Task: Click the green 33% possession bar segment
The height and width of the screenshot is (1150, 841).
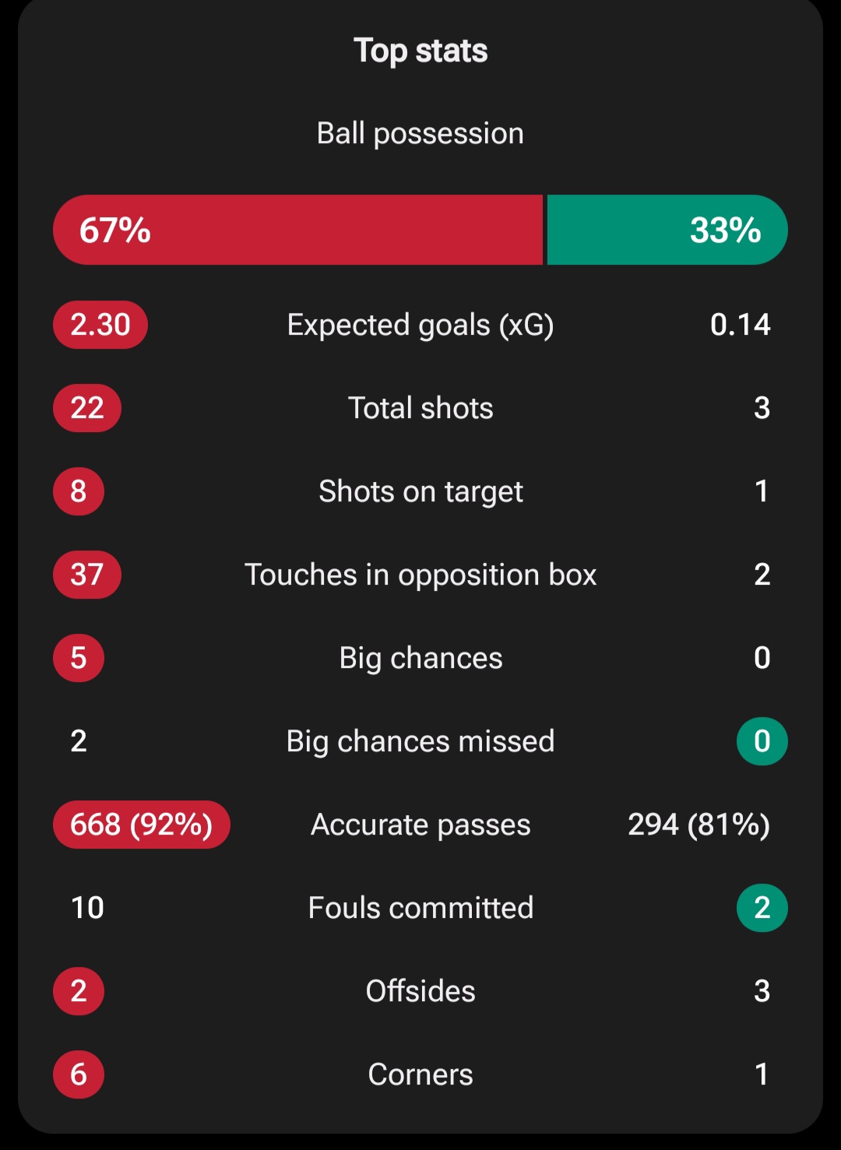Action: 667,230
